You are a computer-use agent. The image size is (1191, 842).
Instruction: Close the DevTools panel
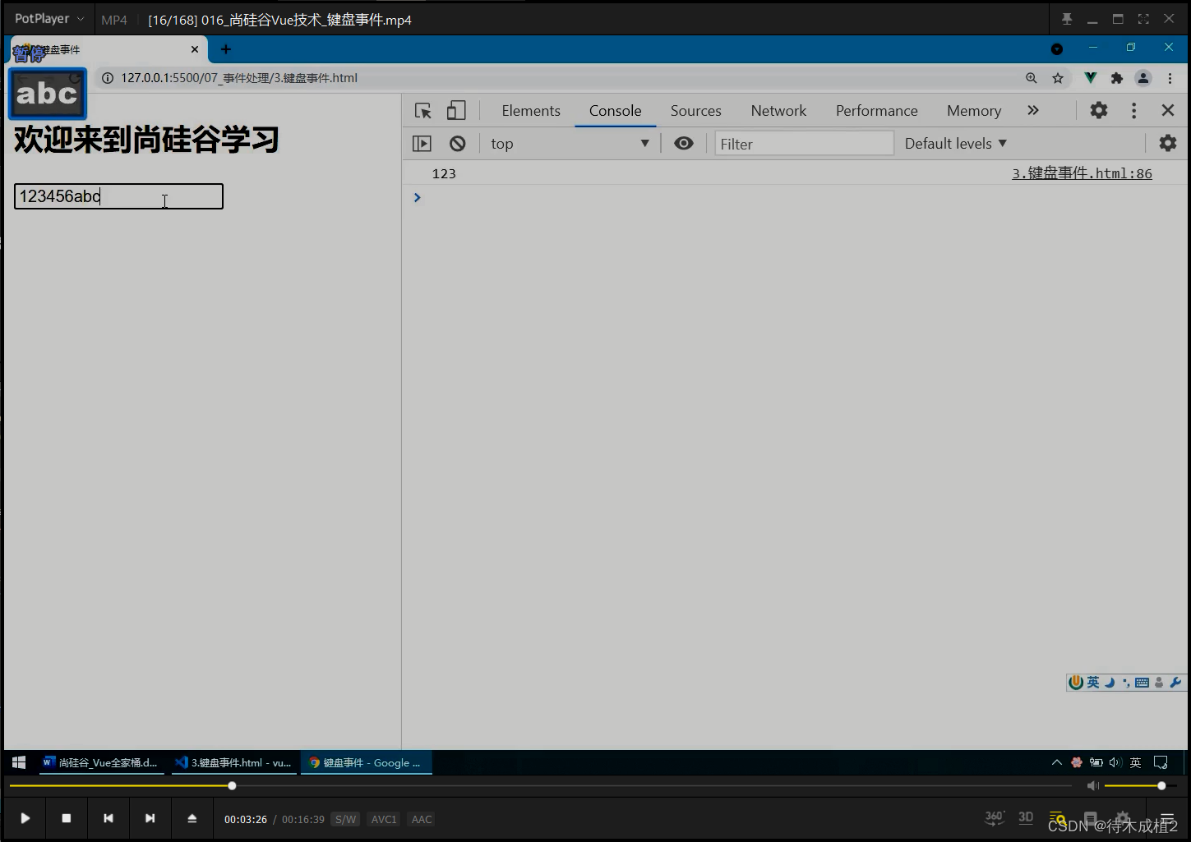1167,110
